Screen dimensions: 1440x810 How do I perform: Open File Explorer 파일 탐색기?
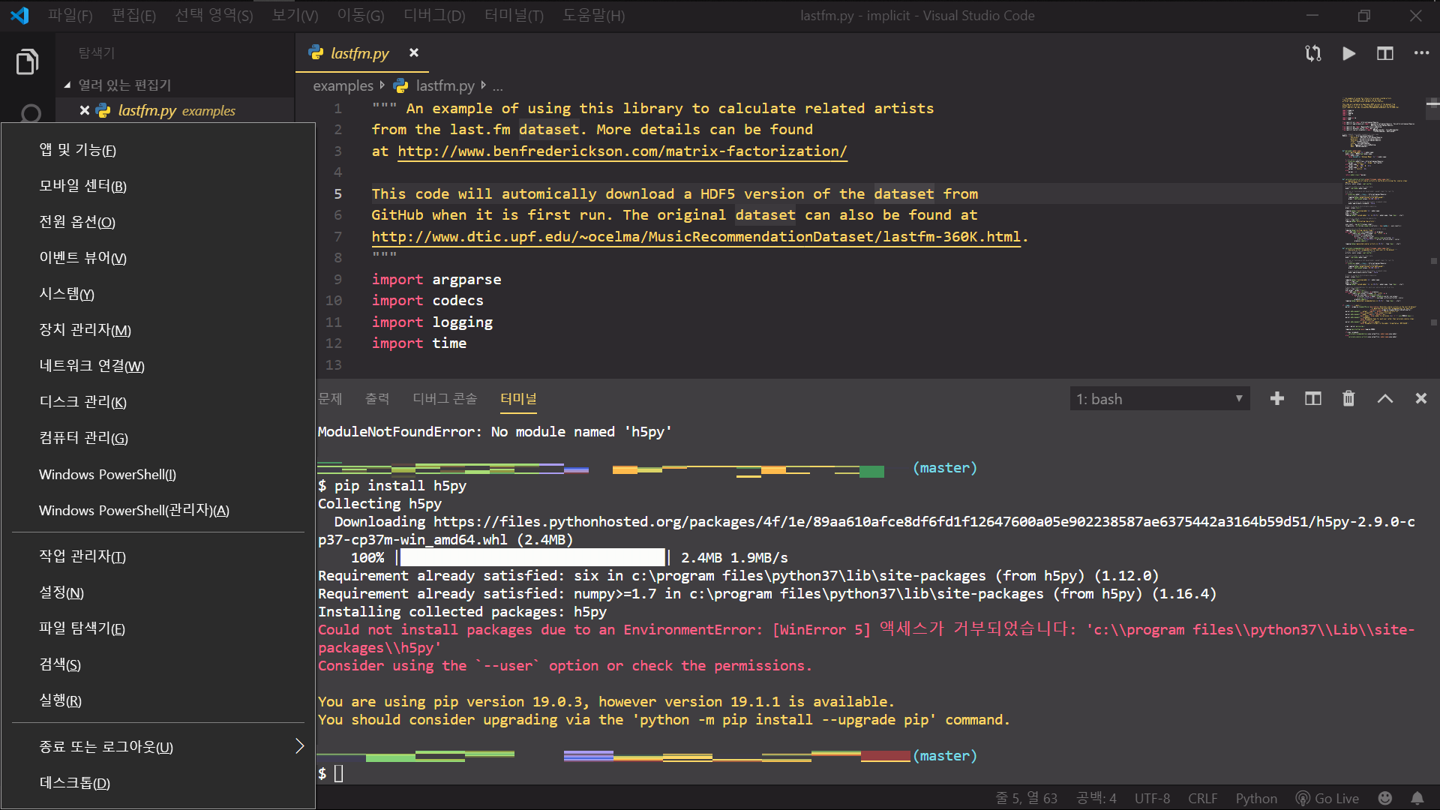(x=158, y=628)
